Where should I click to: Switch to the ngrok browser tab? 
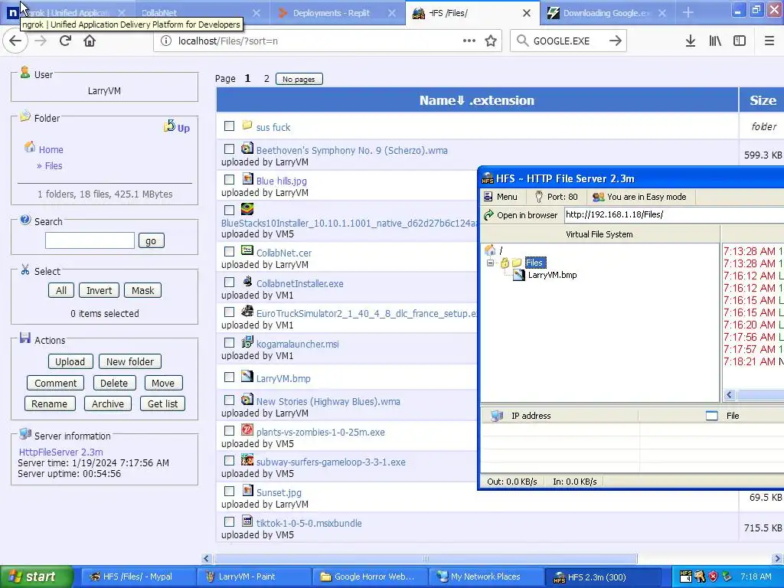[67, 13]
